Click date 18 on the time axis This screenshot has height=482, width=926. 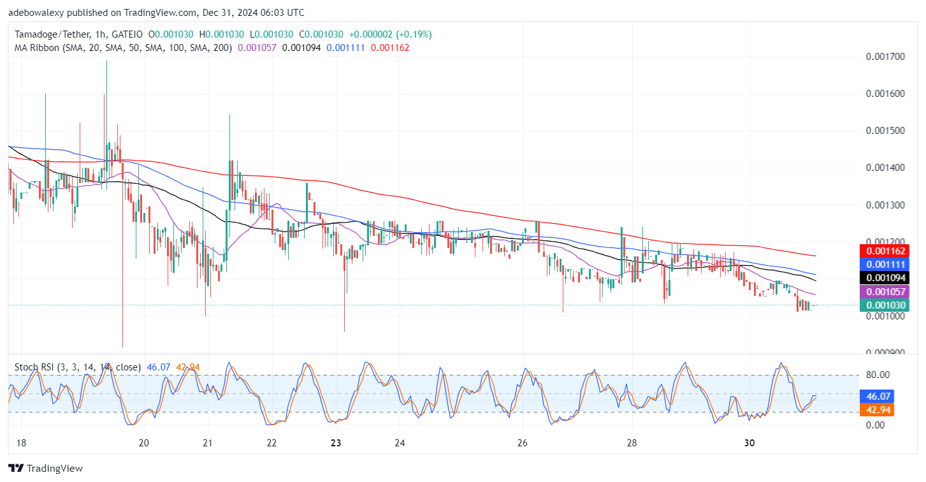(x=20, y=443)
